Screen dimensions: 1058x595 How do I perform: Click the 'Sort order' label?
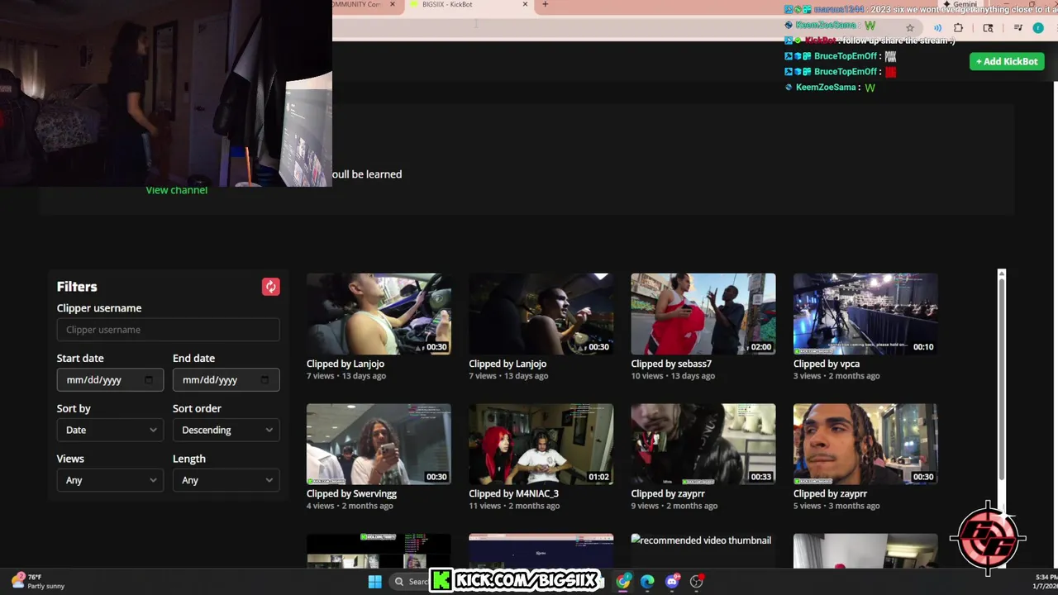click(x=197, y=408)
